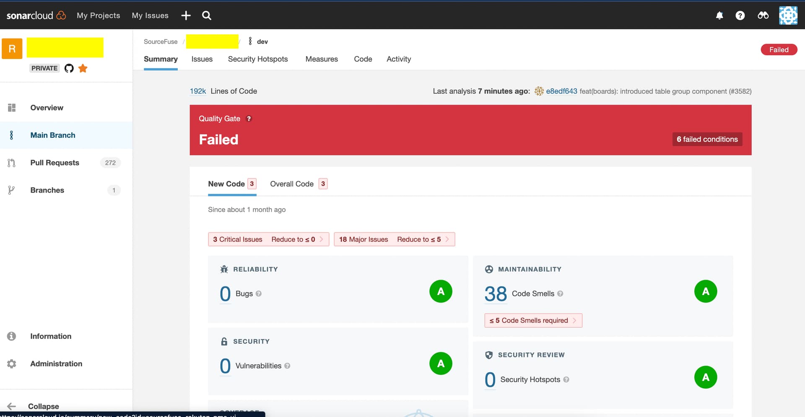Toggle the orange favorite star
Image resolution: width=805 pixels, height=417 pixels.
83,68
